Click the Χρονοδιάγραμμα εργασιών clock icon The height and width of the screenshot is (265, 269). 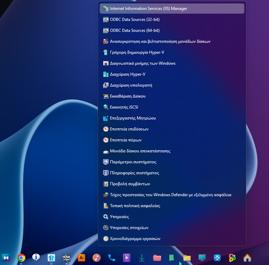[106, 239]
